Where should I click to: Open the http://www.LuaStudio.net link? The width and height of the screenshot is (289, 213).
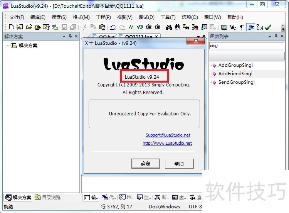[x=167, y=143]
